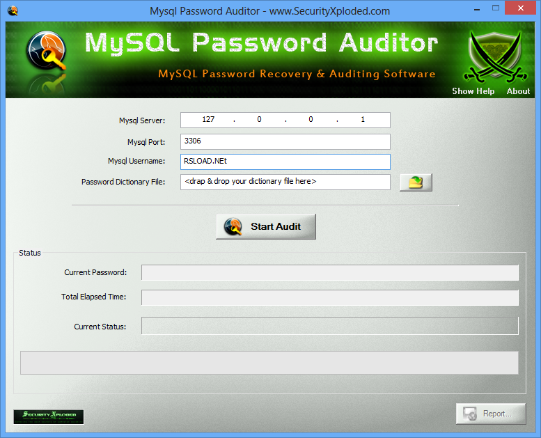Click the Password Dictionary File label

pos(123,182)
